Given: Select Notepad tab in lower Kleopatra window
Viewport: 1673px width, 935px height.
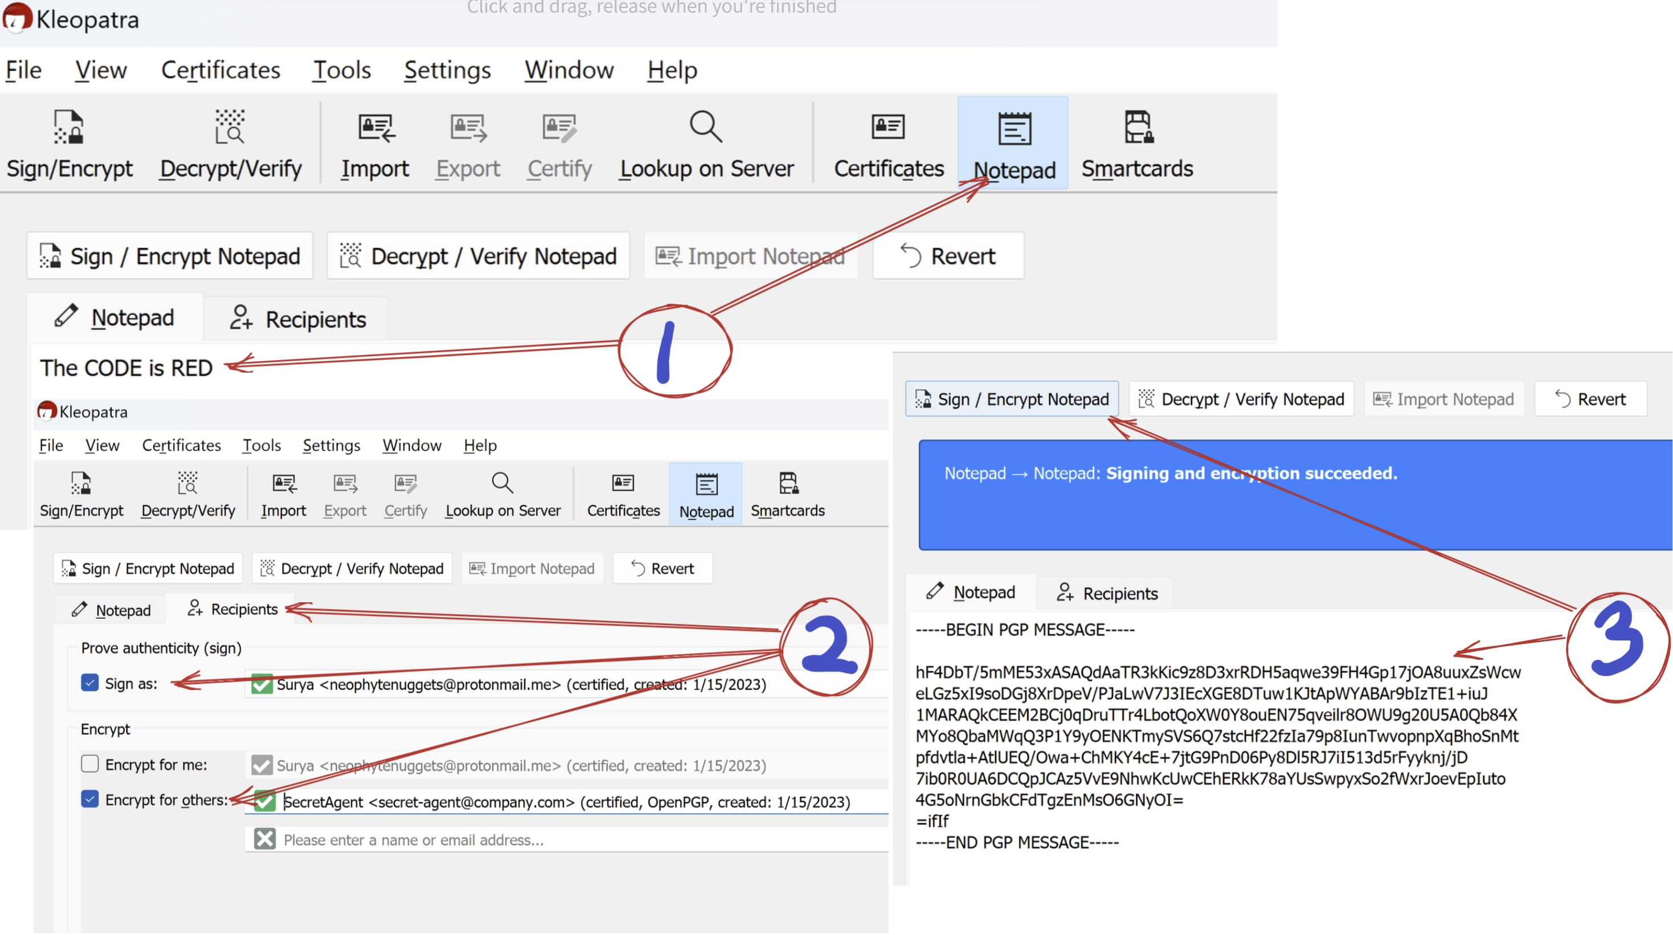Looking at the screenshot, I should 111,610.
